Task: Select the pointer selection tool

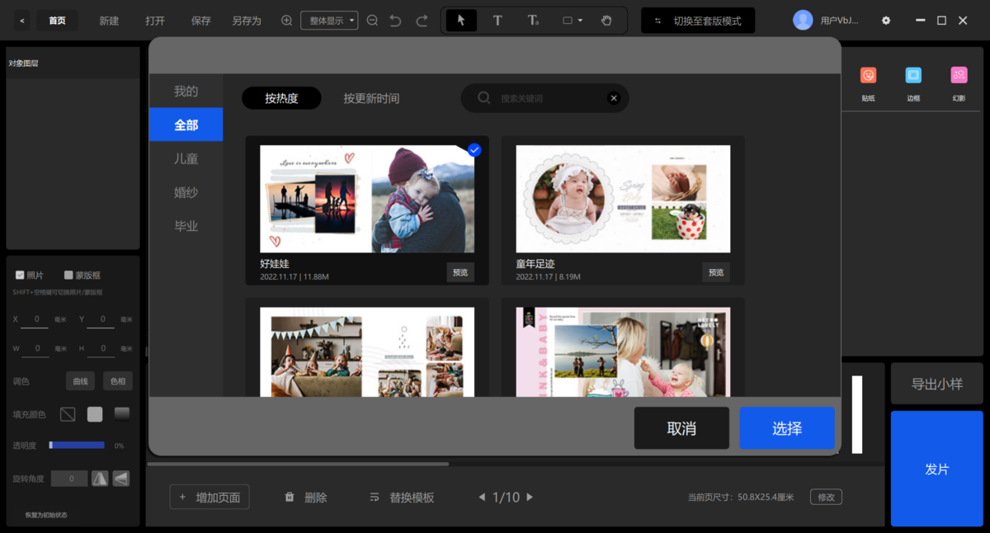Action: [x=461, y=21]
